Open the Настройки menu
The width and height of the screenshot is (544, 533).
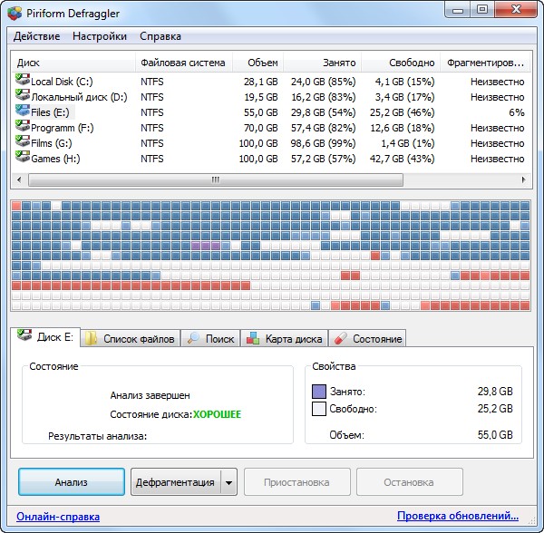(x=101, y=36)
